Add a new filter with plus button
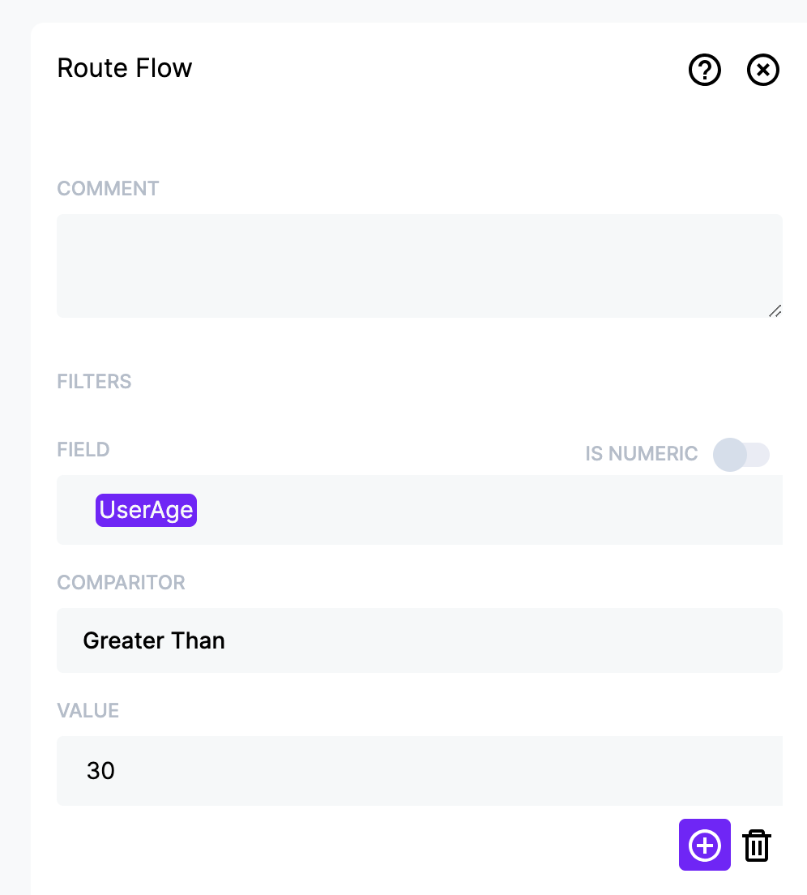The image size is (807, 895). tap(704, 845)
